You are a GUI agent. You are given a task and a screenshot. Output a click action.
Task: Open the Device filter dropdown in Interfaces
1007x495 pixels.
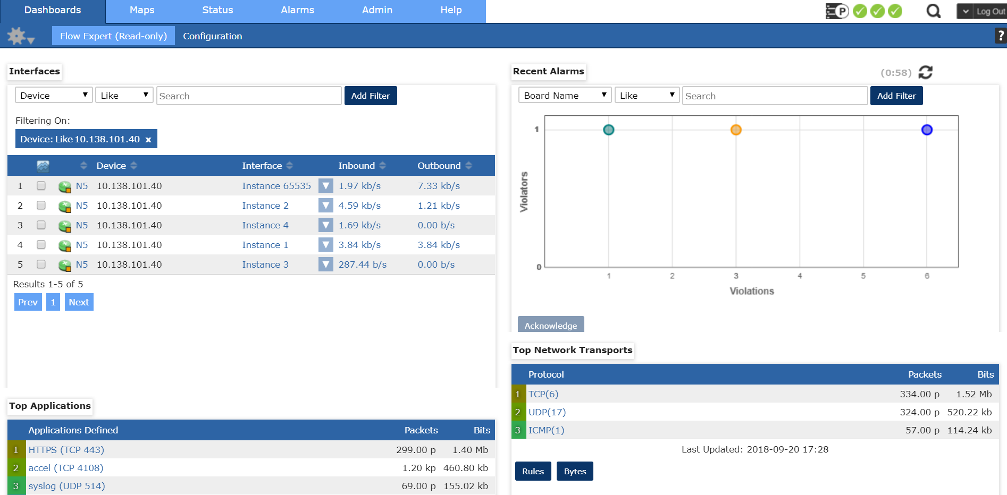pos(54,96)
